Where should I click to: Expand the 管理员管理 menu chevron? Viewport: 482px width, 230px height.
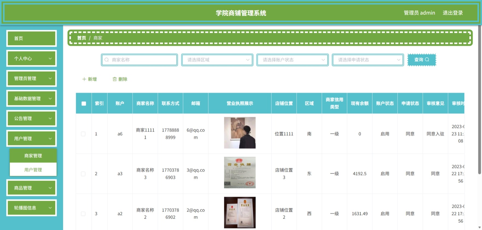click(x=50, y=78)
